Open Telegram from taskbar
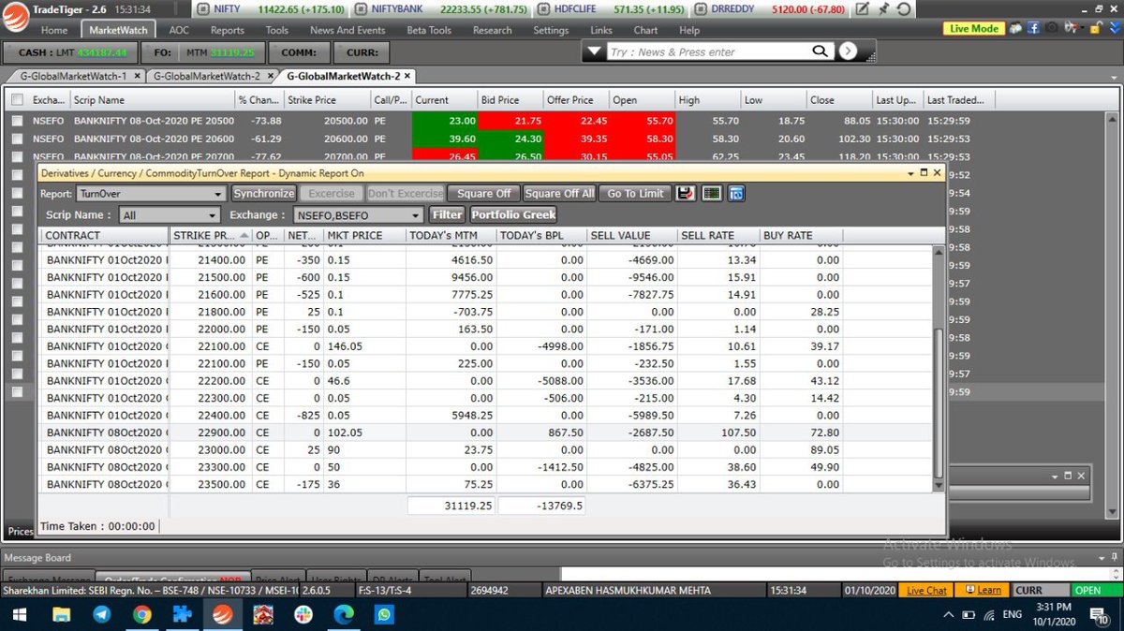This screenshot has height=631, width=1124. pyautogui.click(x=101, y=614)
